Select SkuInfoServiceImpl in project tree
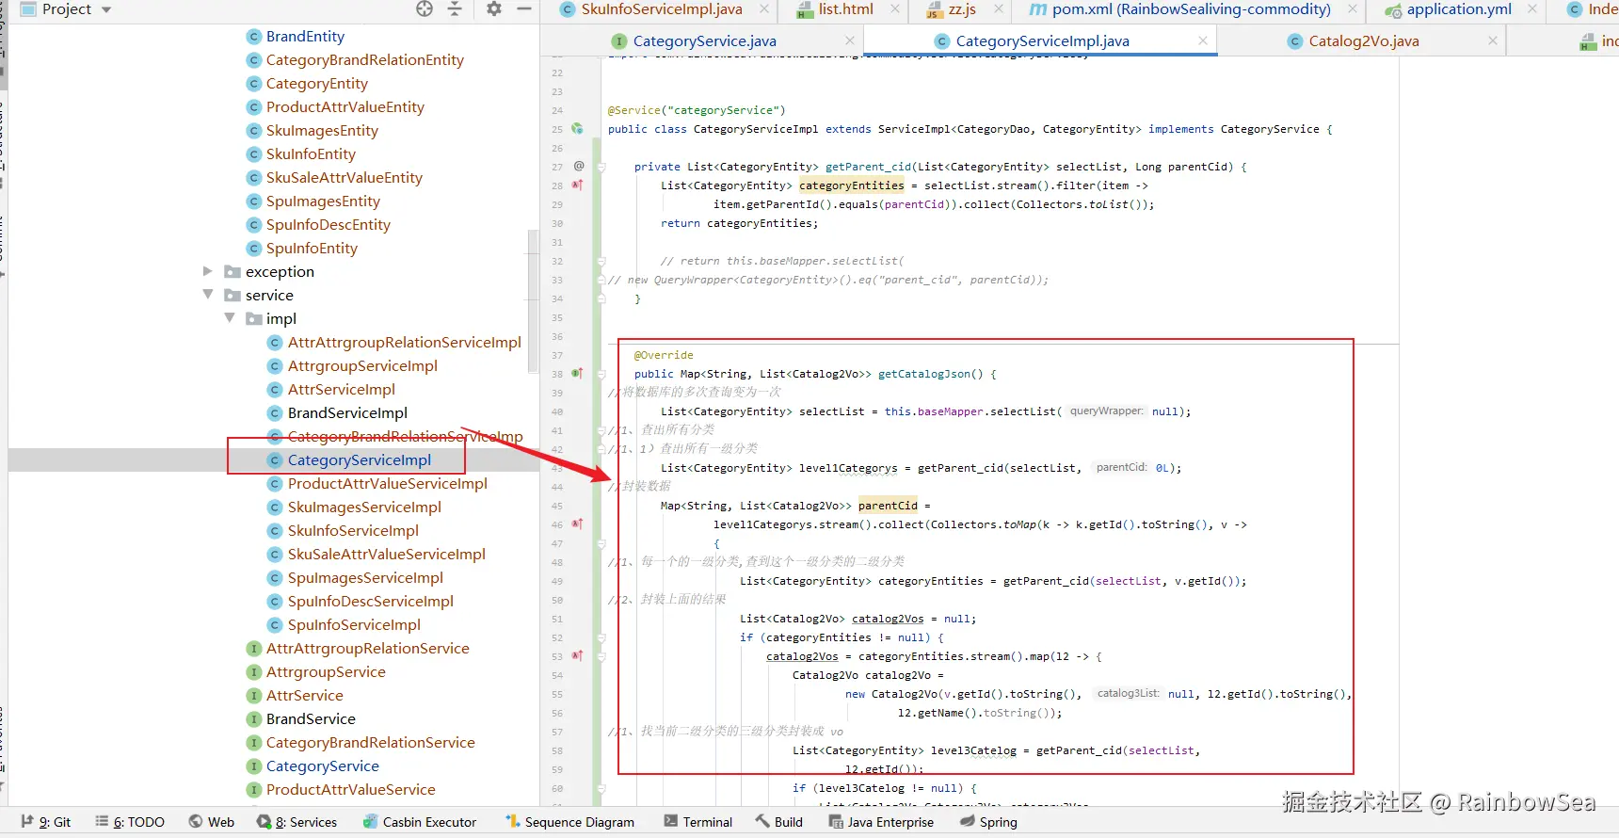Viewport: 1619px width, 838px height. tap(353, 530)
